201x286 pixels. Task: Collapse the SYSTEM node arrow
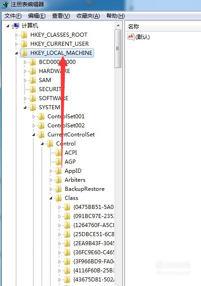[x=25, y=107]
